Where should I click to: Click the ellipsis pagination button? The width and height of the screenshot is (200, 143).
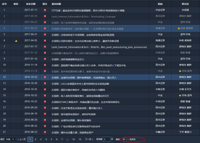coord(67,139)
